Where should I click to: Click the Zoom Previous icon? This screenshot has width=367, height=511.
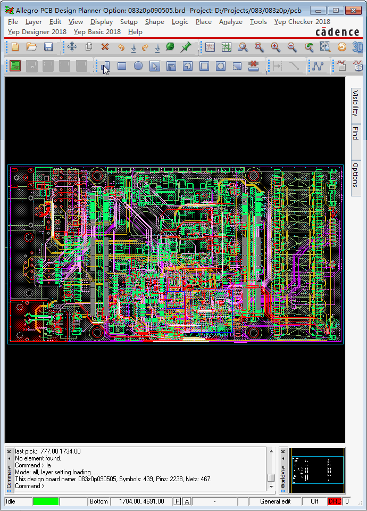[308, 47]
